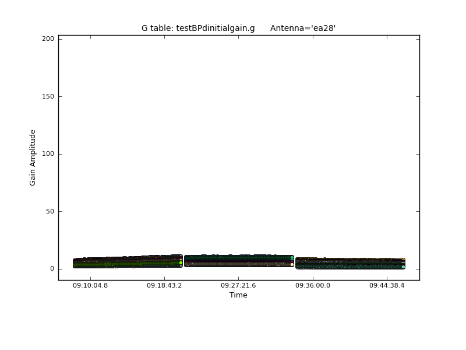Viewport: 466px width, 350px height.
Task: Select the middle gain data cluster
Action: (239, 260)
